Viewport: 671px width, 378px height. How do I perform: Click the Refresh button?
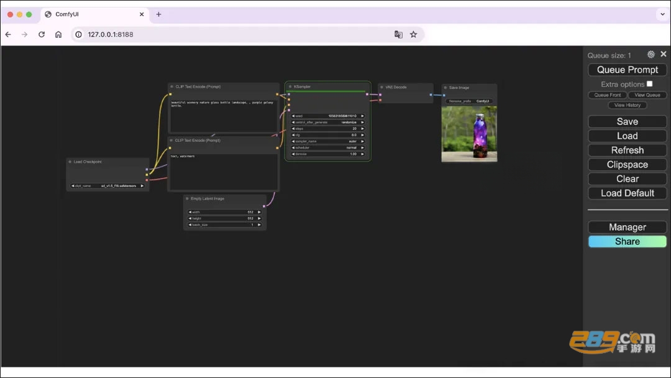pyautogui.click(x=628, y=150)
